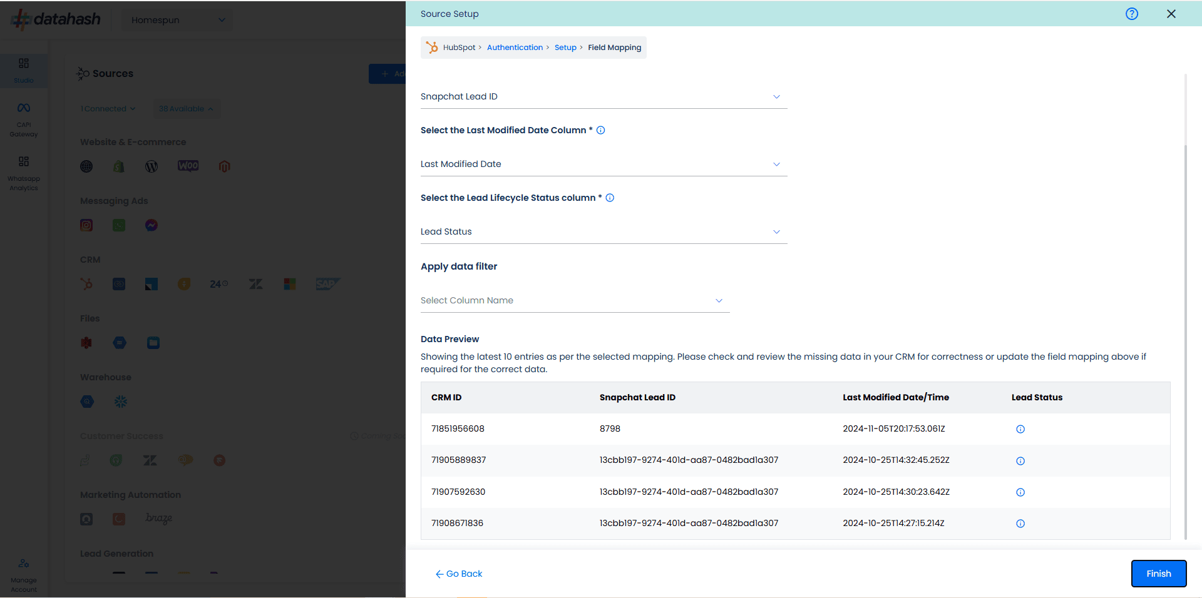Image resolution: width=1202 pixels, height=598 pixels.
Task: Expand the Lead Status dropdown
Action: coord(604,231)
